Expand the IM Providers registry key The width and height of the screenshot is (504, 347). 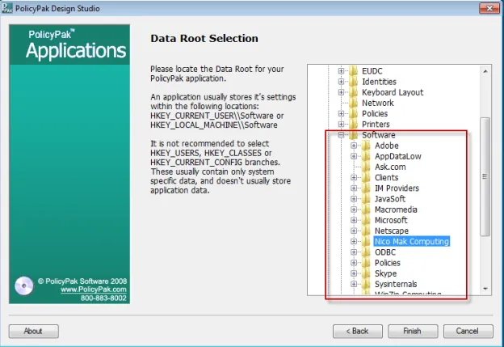point(354,188)
